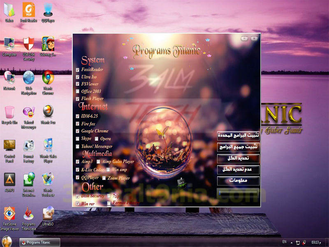Open Web Navigation desktop icon
The width and height of the screenshot is (329, 247).
29,83
